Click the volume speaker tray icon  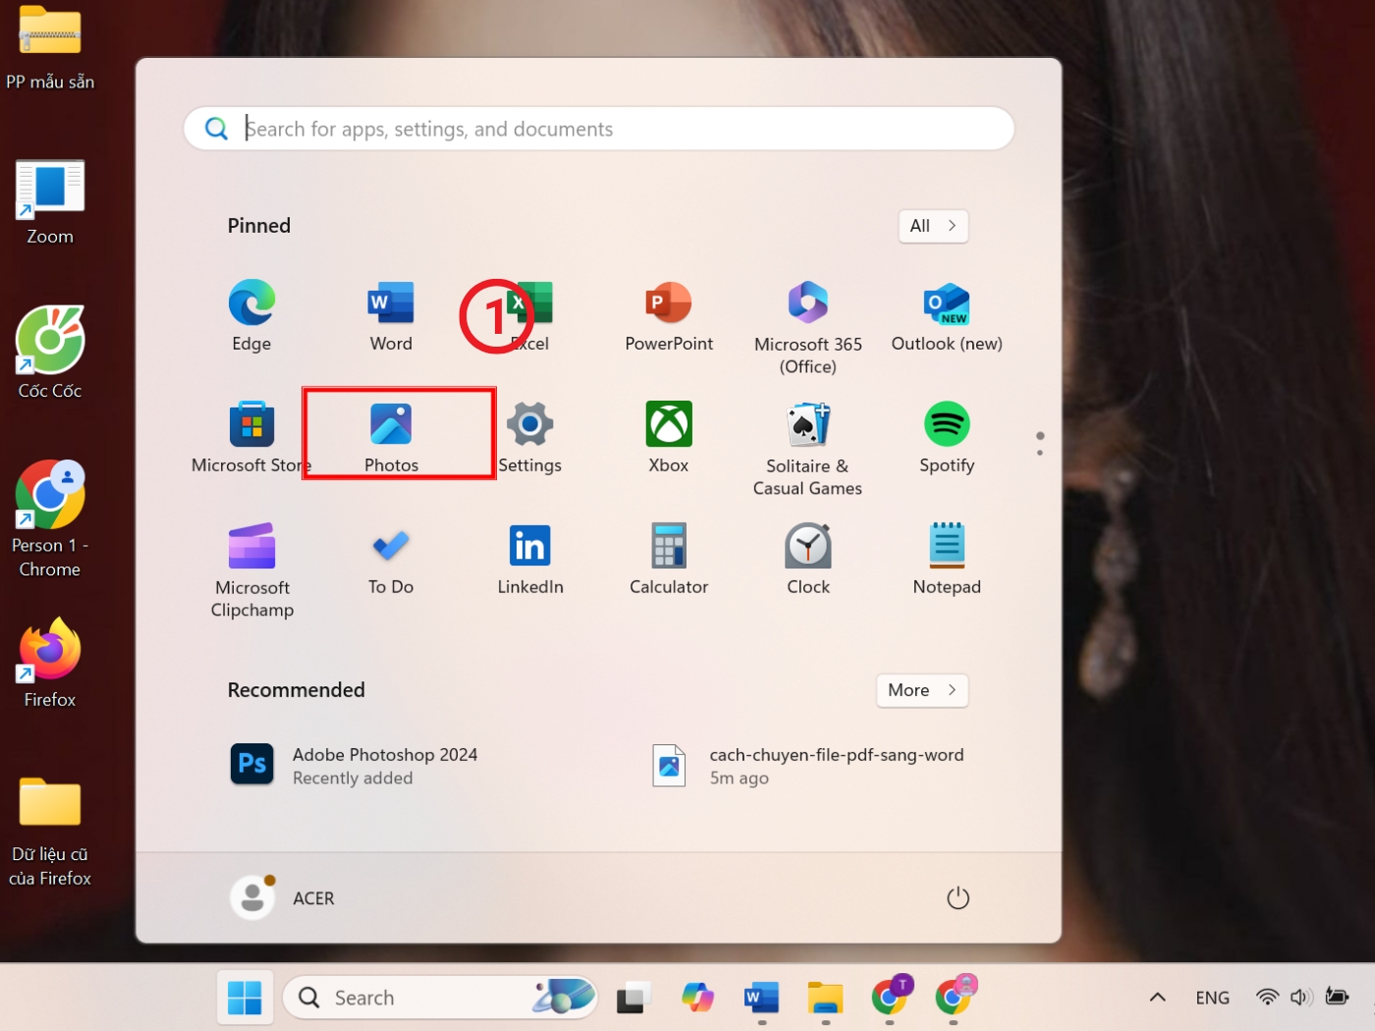[x=1301, y=998]
